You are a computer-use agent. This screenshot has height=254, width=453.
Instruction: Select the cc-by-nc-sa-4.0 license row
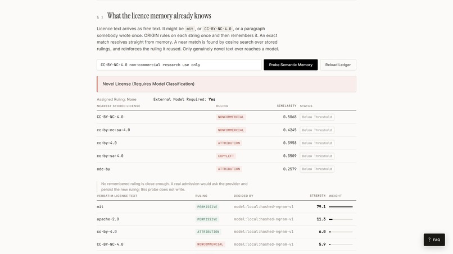(x=226, y=130)
